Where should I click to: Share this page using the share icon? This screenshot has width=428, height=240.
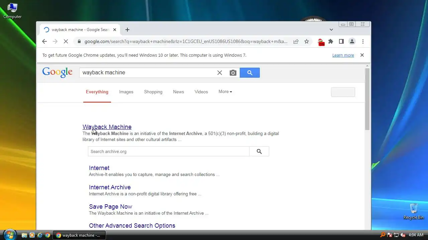tap(296, 42)
